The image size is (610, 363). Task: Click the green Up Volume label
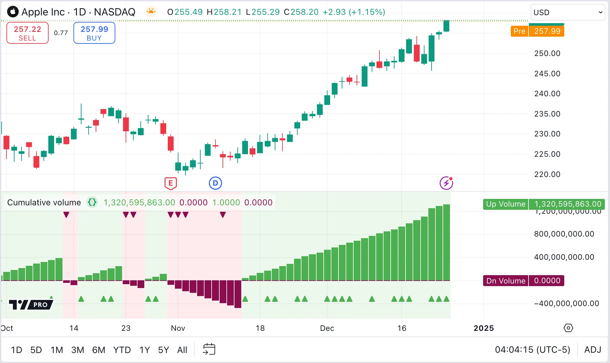pos(505,204)
